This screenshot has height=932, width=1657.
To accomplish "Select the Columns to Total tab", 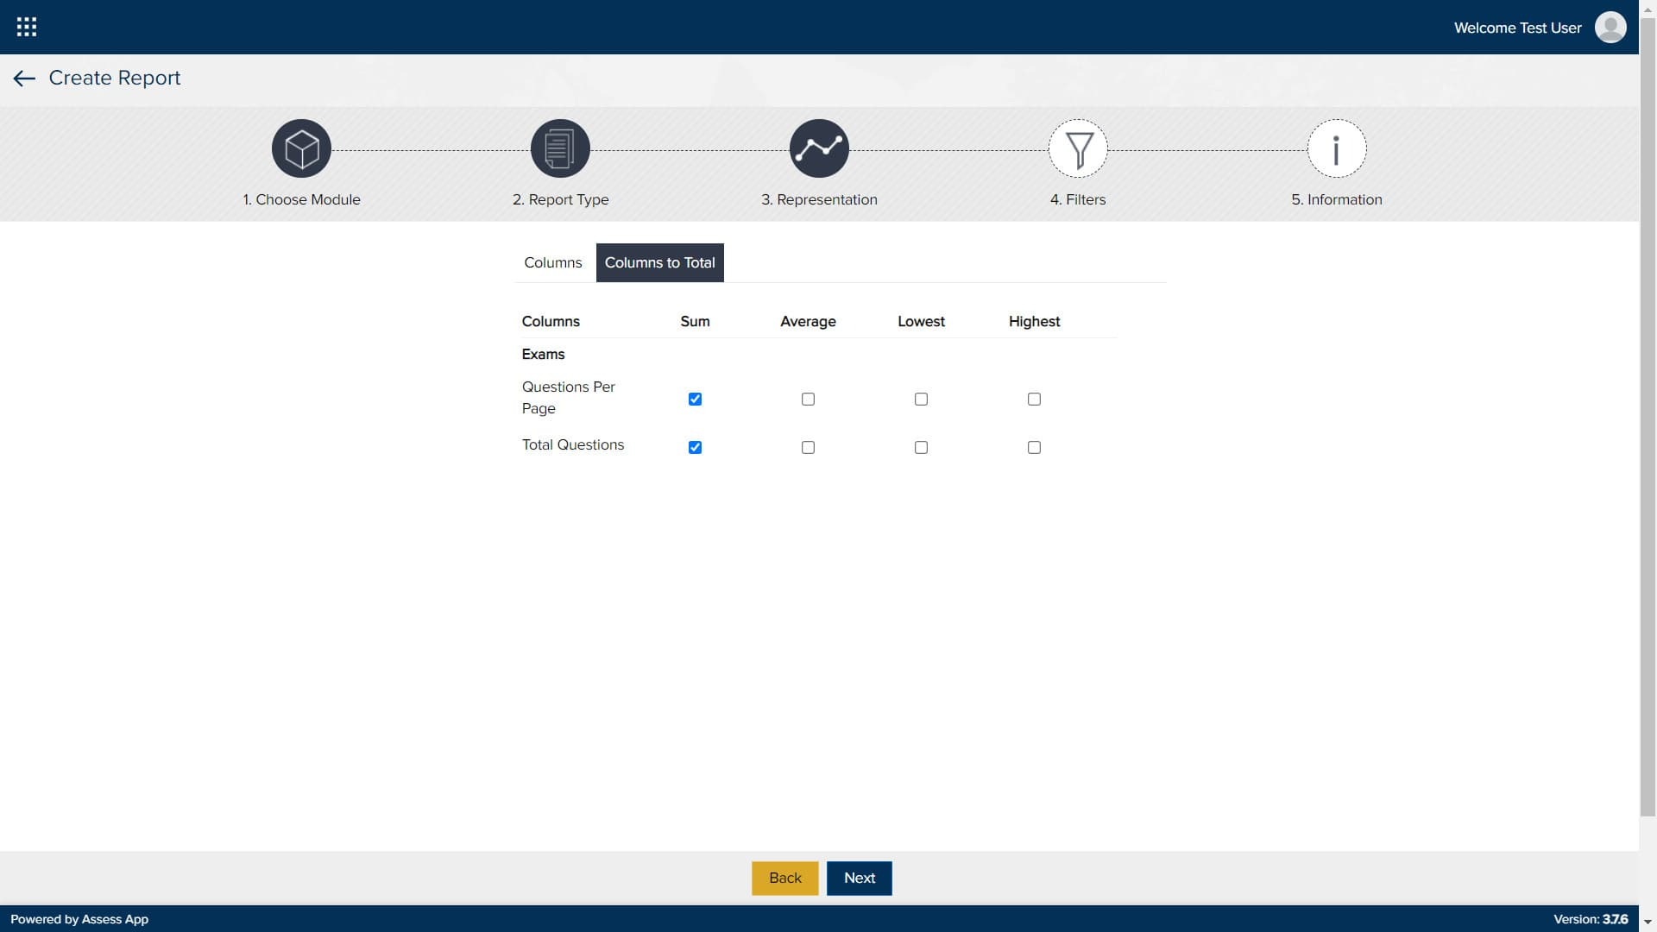I will point(659,262).
